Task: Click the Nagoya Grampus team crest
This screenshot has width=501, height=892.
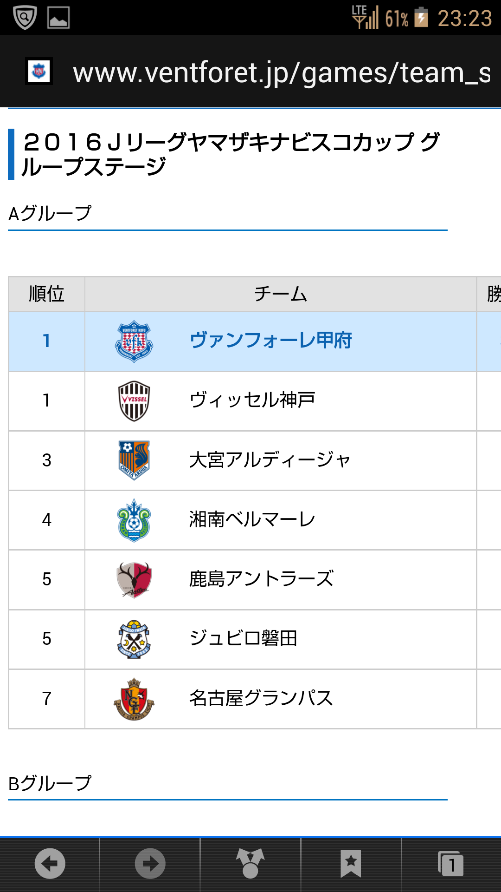Action: (x=134, y=699)
